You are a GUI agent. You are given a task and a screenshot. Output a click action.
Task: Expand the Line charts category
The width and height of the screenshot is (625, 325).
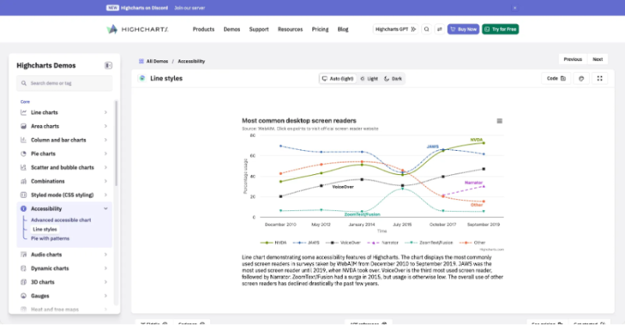coord(105,112)
